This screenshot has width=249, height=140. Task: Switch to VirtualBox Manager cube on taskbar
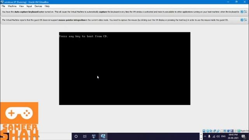click(x=94, y=136)
